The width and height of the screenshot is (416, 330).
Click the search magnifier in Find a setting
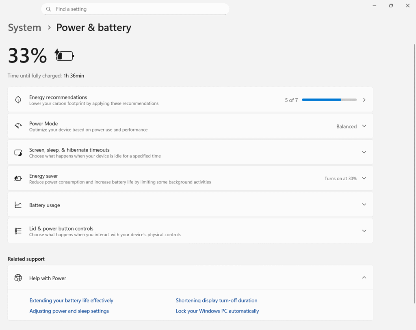[x=48, y=9]
